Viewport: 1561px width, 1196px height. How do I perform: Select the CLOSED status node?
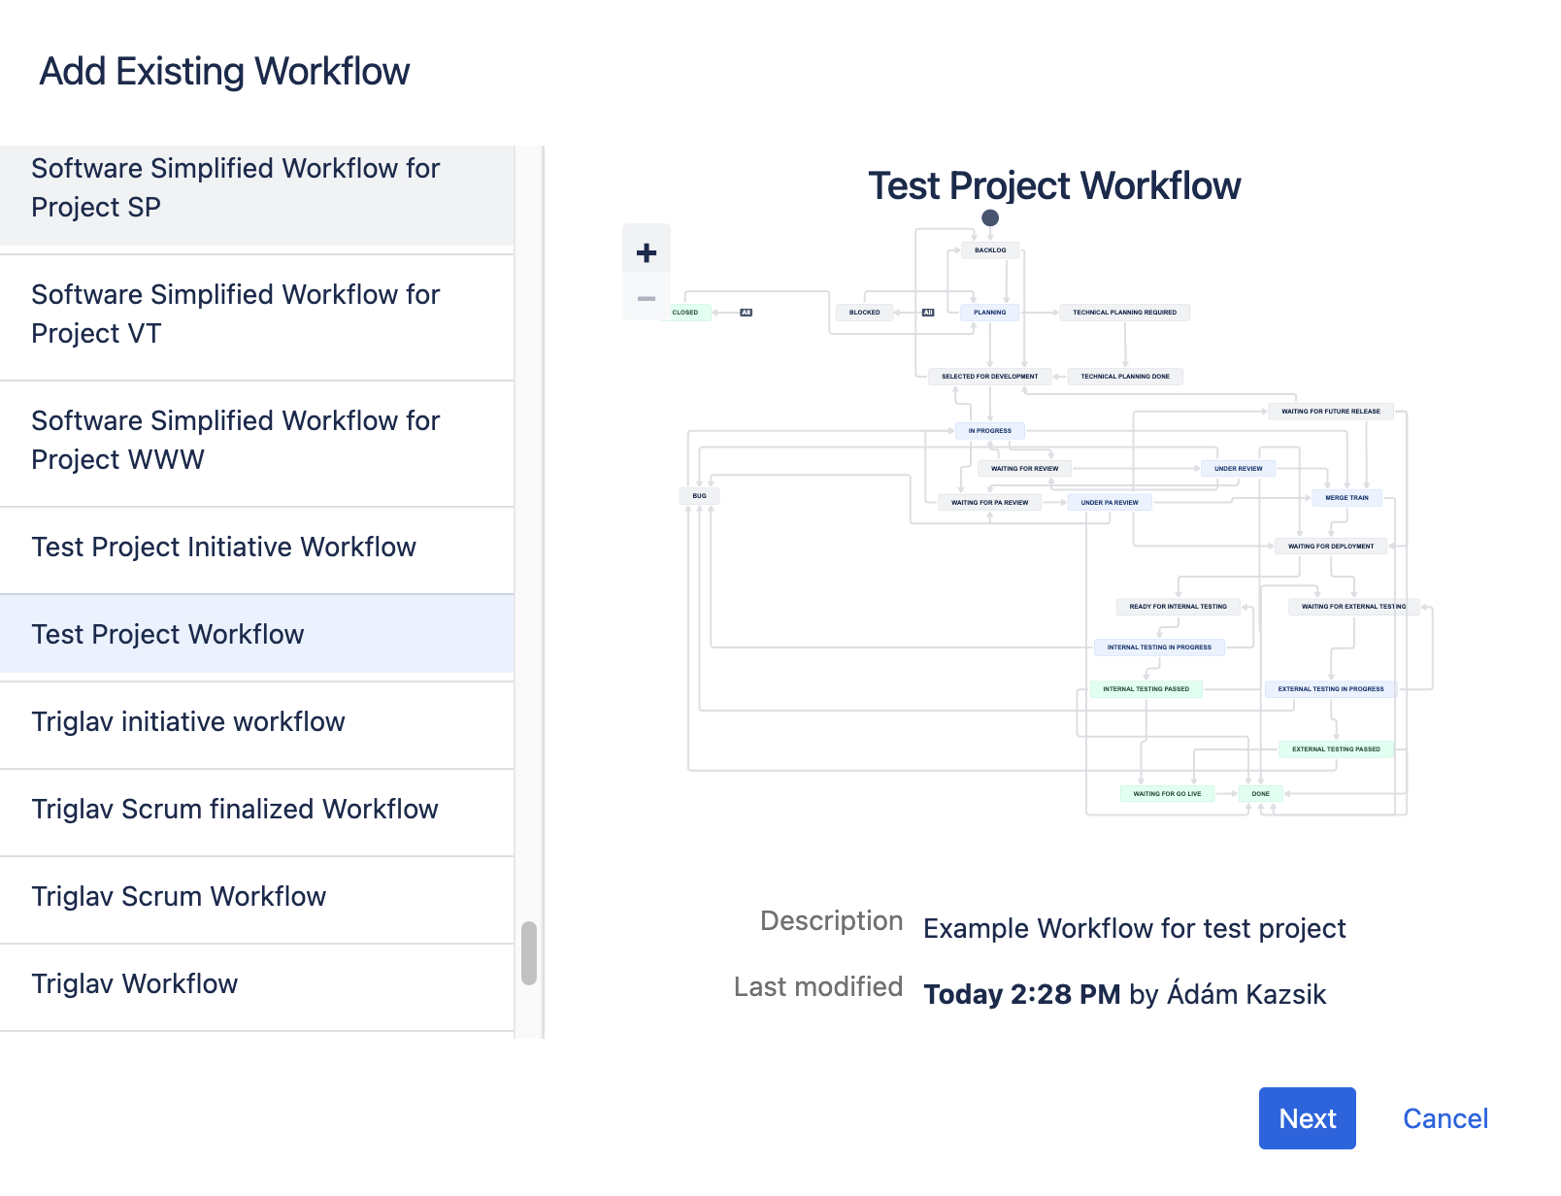tap(686, 313)
